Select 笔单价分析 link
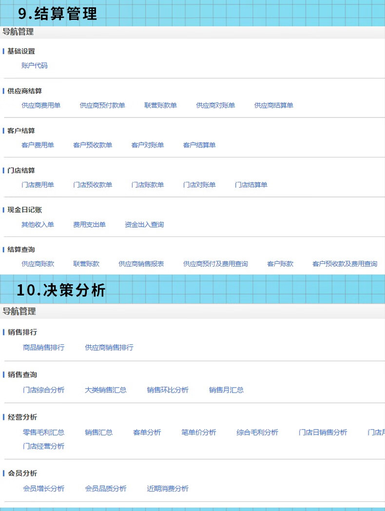The width and height of the screenshot is (385, 511). tap(198, 432)
